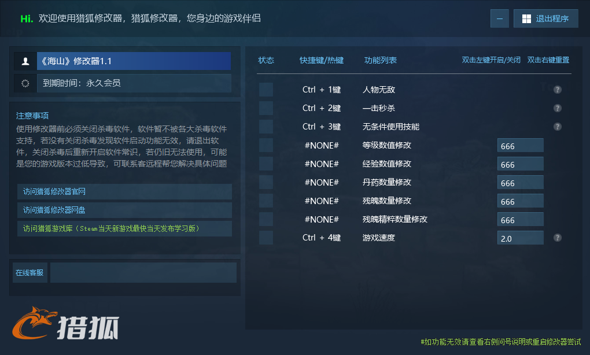Image resolution: width=590 pixels, height=355 pixels.
Task: Click the #NONE# hotkey for 等级数值修改
Action: 322,145
